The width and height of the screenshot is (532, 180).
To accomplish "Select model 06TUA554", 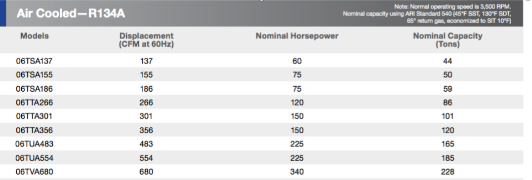I will pos(34,158).
